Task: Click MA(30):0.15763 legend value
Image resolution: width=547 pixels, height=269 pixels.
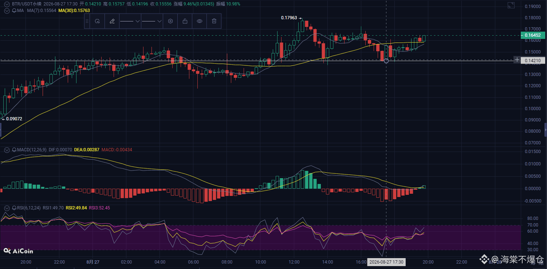Action: point(74,11)
